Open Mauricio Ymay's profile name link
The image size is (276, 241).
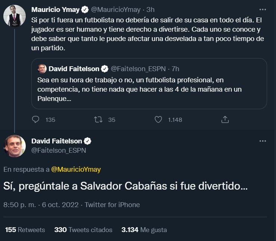coord(55,9)
